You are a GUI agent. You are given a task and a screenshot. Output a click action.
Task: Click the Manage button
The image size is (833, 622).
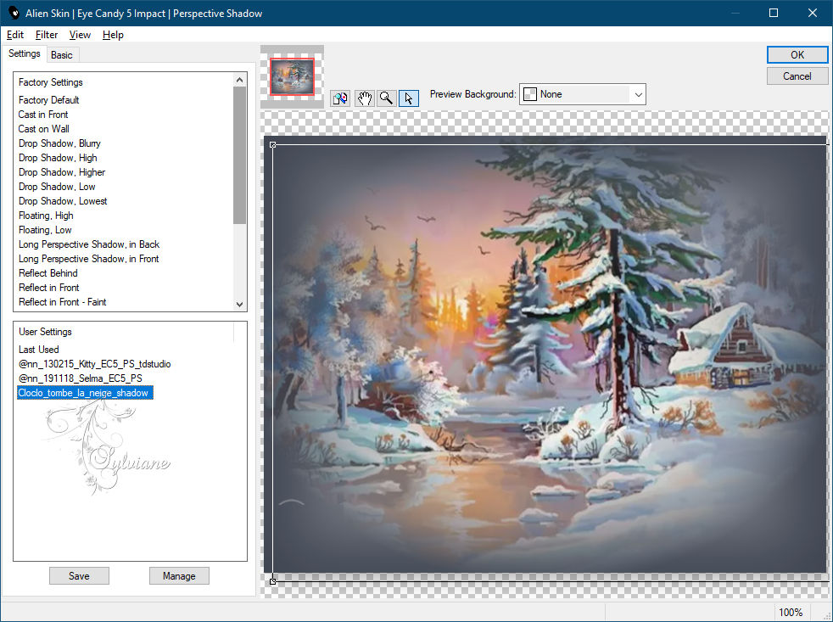pyautogui.click(x=179, y=575)
